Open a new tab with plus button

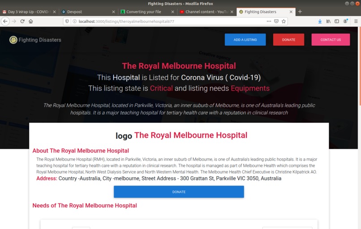[x=300, y=12]
